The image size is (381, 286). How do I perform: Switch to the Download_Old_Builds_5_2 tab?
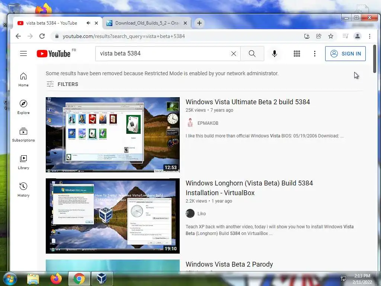tap(147, 23)
